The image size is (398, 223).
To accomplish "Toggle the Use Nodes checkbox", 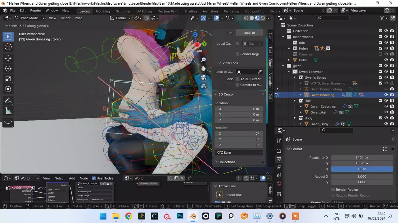I will pyautogui.click(x=94, y=178).
